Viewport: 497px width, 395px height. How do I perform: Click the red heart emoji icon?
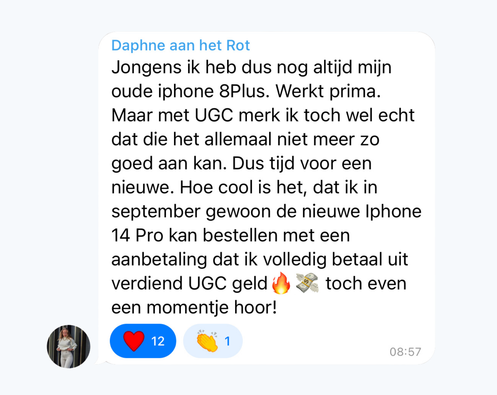(134, 341)
